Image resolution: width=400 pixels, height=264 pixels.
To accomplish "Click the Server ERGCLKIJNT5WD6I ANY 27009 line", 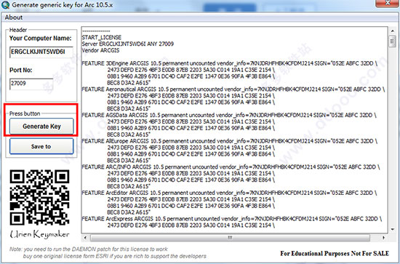I will point(127,44).
